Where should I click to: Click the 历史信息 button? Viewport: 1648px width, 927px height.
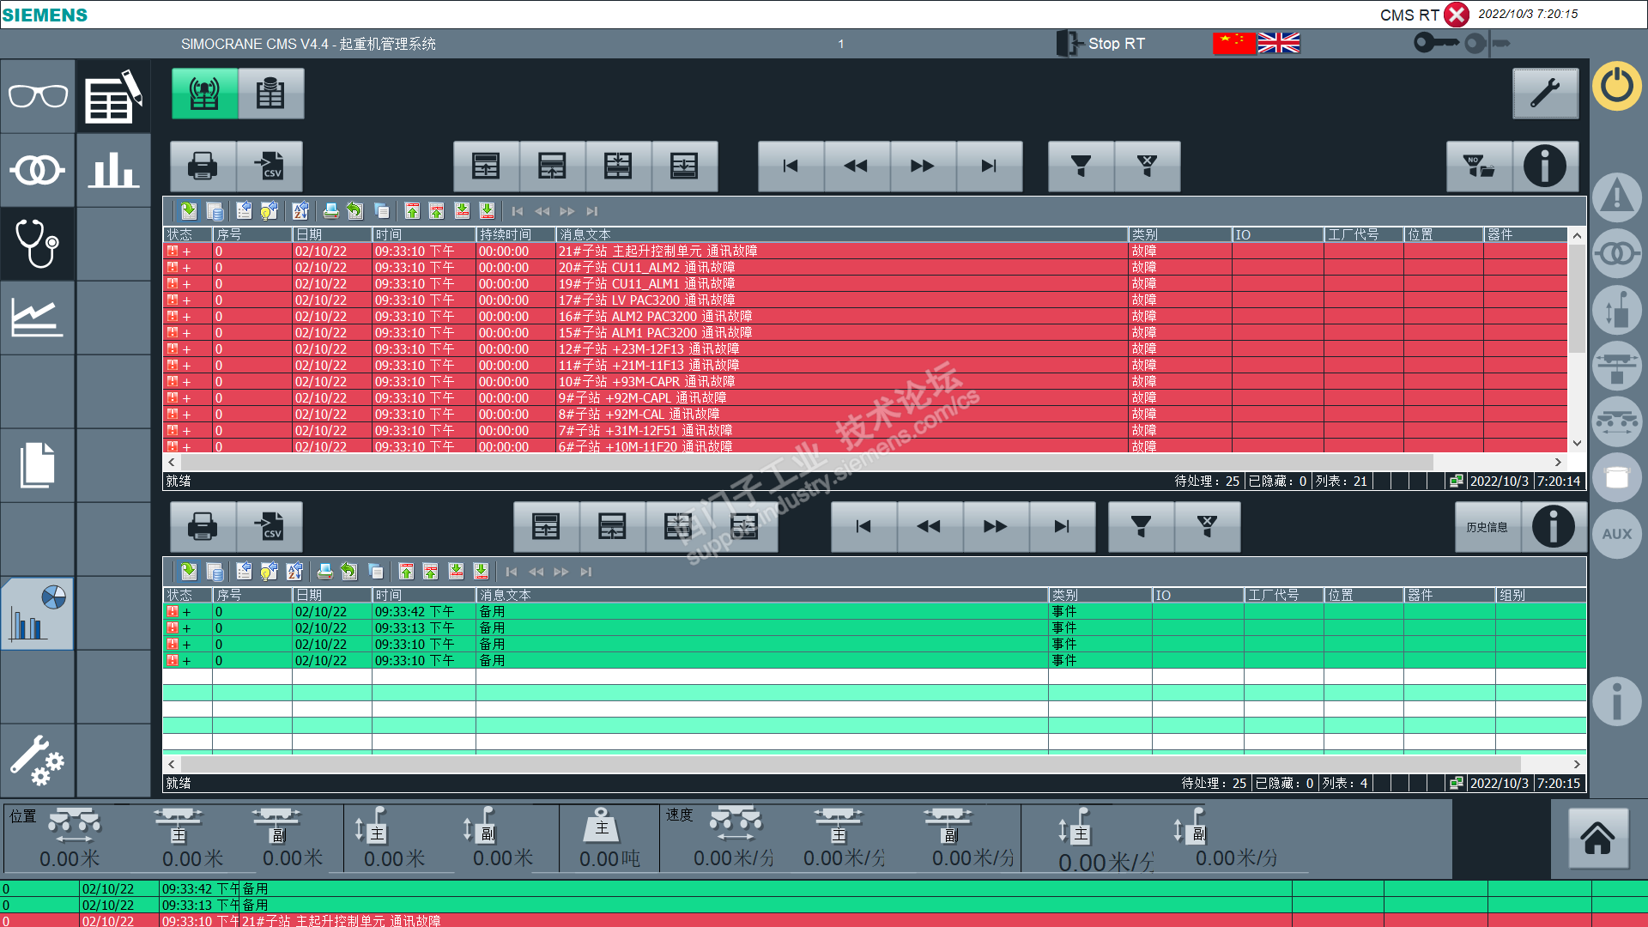[x=1487, y=527]
